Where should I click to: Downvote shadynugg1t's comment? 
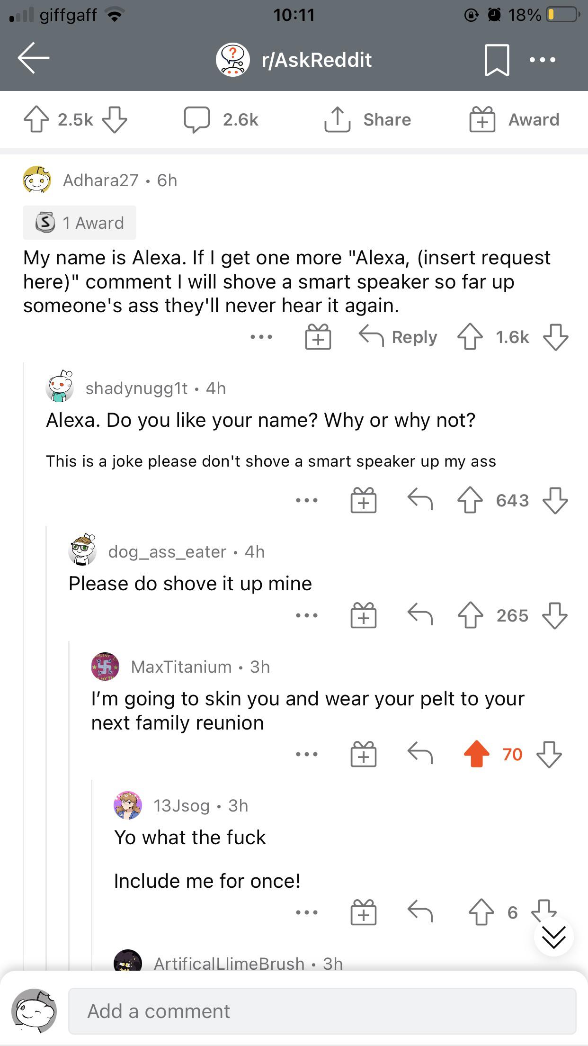coord(555,500)
